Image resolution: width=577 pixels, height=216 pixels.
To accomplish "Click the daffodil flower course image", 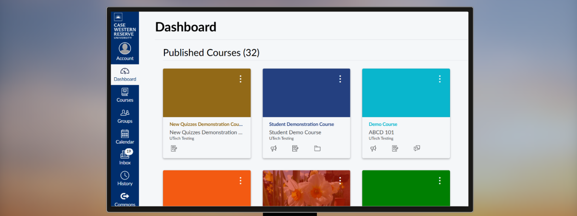I will [x=306, y=188].
